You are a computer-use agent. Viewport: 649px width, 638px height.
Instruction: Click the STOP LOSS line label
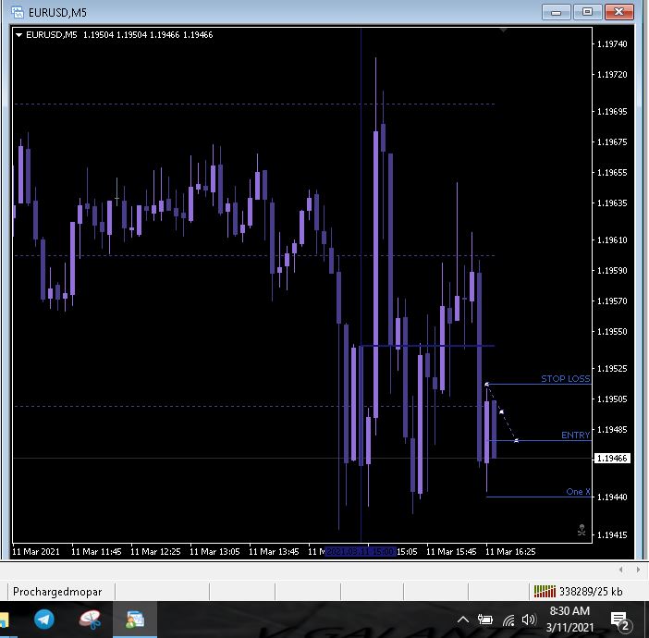coord(566,378)
